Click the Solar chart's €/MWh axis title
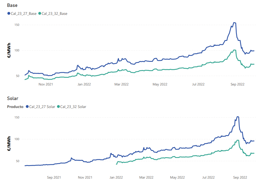 [9, 144]
